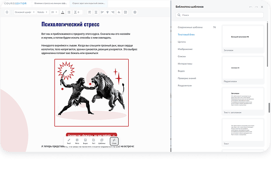Click the grid layout icon in toolbar
271x189 pixels.
[135, 12]
